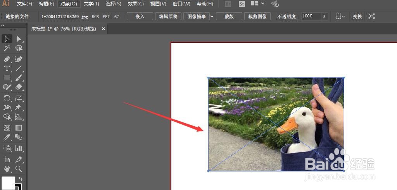The image size is (397, 190).
Task: Click the 图像描摹 button
Action: (x=197, y=16)
